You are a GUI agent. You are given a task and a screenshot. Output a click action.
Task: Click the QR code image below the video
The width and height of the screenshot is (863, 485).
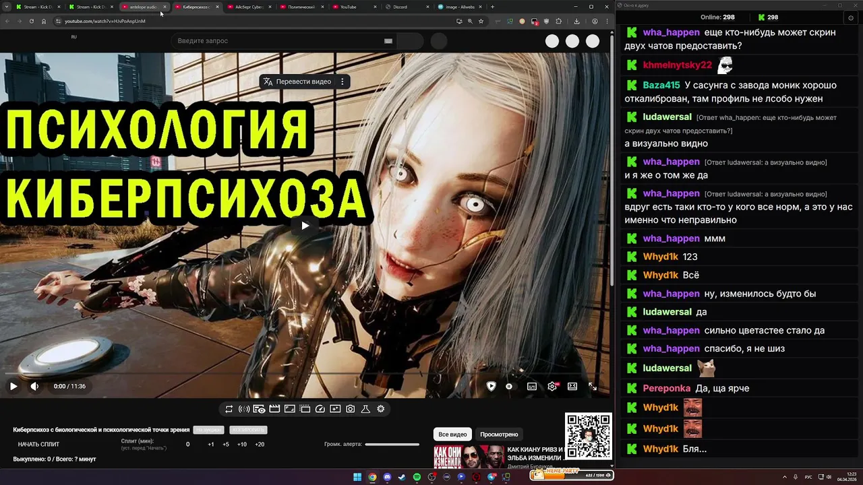click(589, 437)
